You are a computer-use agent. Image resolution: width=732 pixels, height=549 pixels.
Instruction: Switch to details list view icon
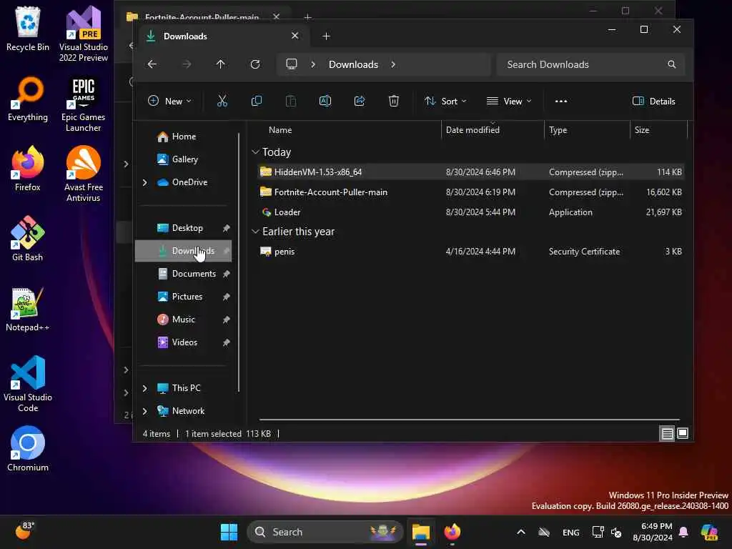668,434
